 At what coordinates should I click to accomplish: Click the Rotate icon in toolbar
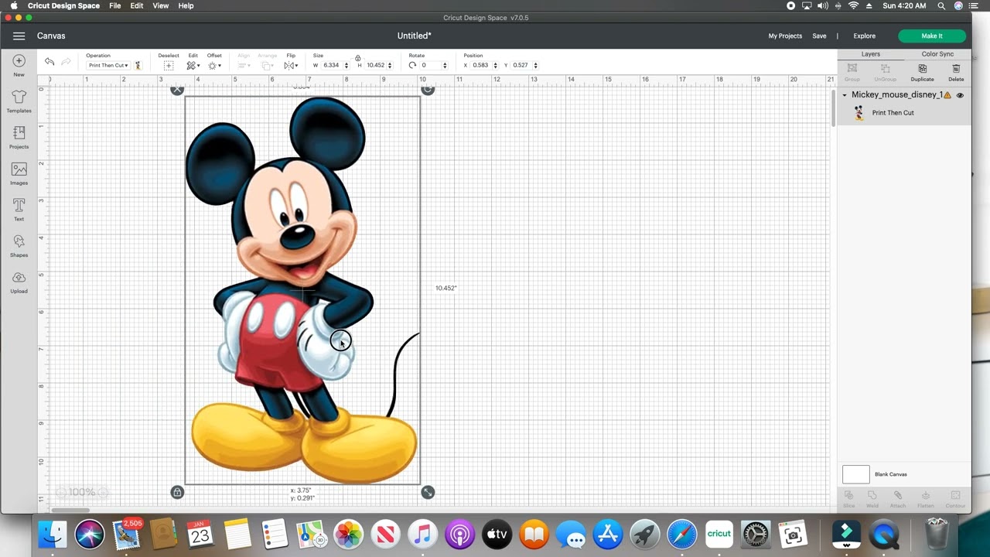click(x=412, y=65)
